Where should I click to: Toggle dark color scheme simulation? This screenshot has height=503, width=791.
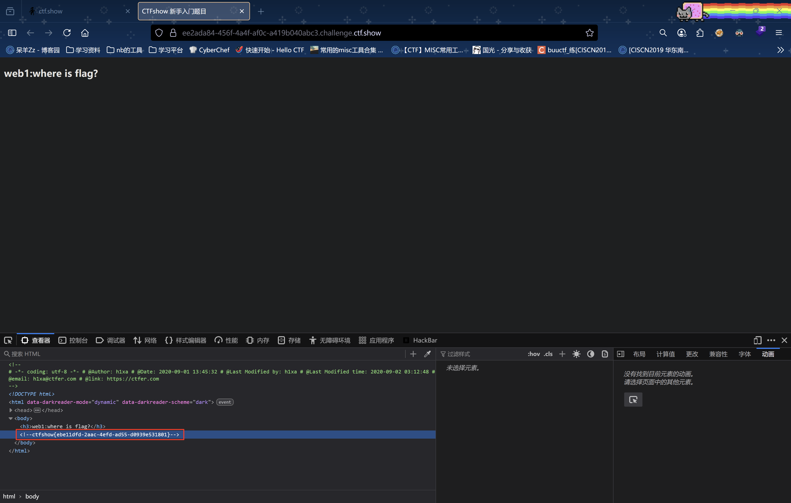591,354
